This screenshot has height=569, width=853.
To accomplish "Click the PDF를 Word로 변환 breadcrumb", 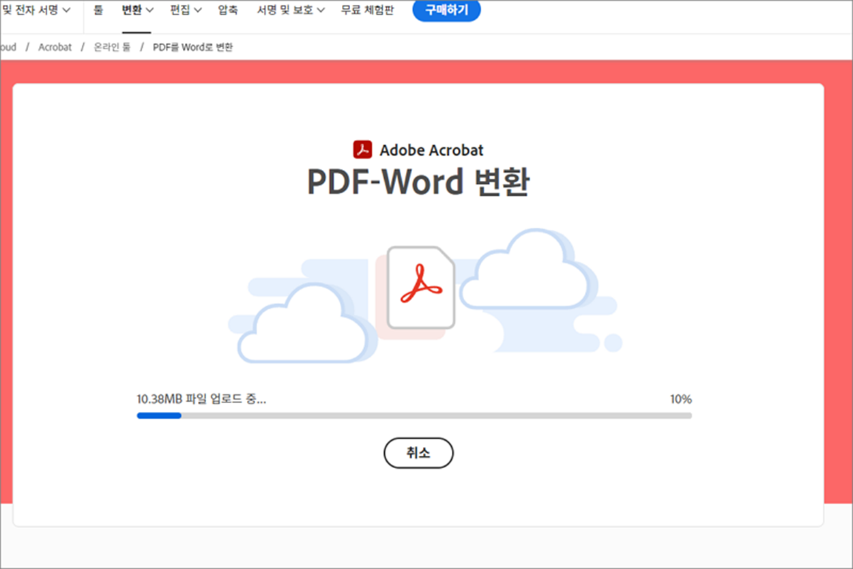I will [x=193, y=47].
